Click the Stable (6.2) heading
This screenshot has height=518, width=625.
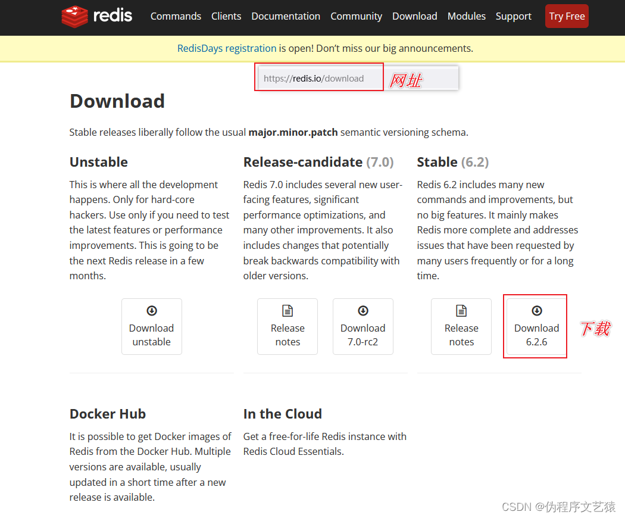pos(453,163)
